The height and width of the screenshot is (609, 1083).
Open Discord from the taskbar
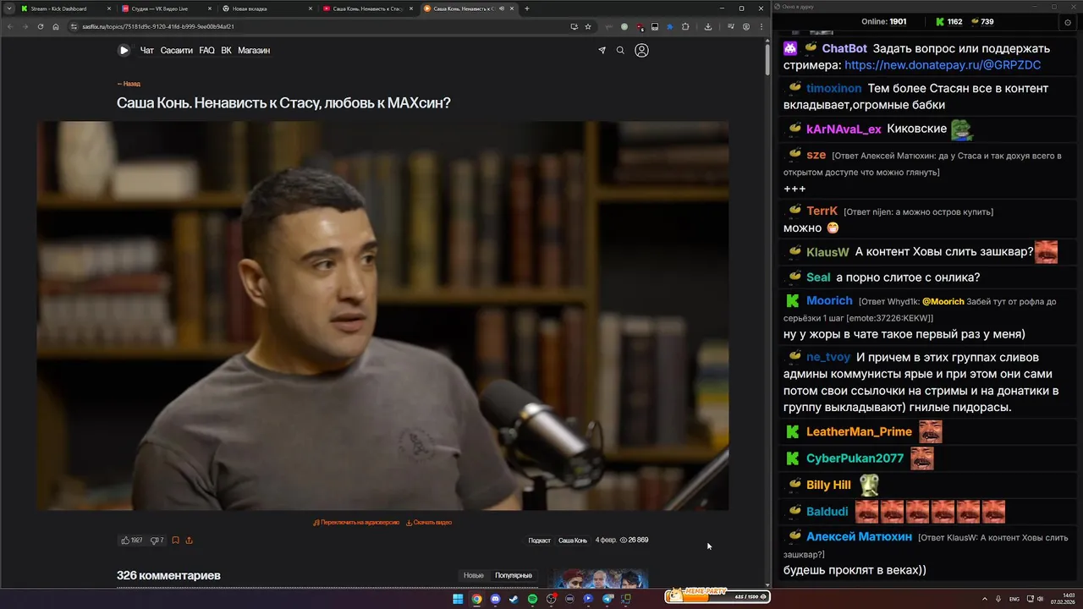(495, 599)
